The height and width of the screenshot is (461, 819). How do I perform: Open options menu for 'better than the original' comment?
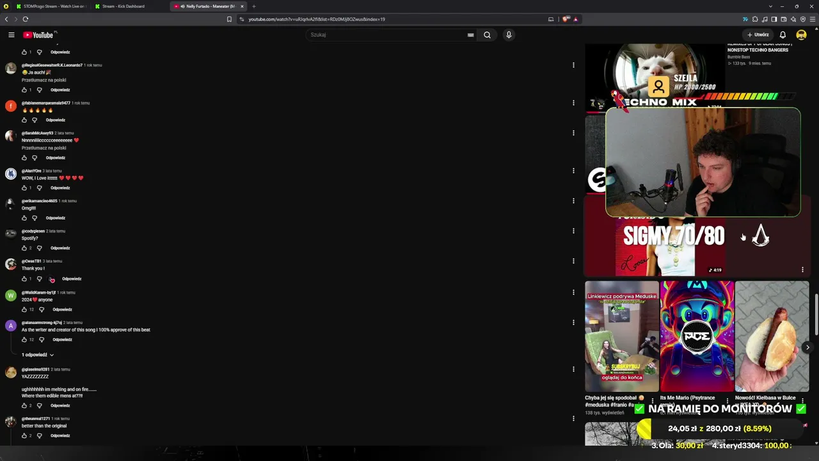tap(573, 419)
